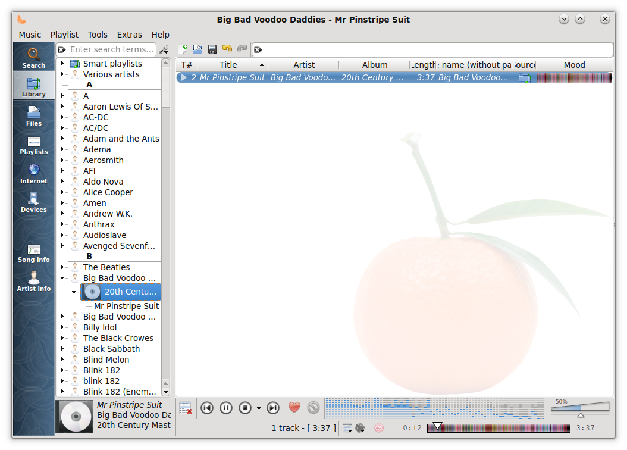Select Mr Pinstripe Suit track in library tree
627x450 pixels.
(x=126, y=306)
